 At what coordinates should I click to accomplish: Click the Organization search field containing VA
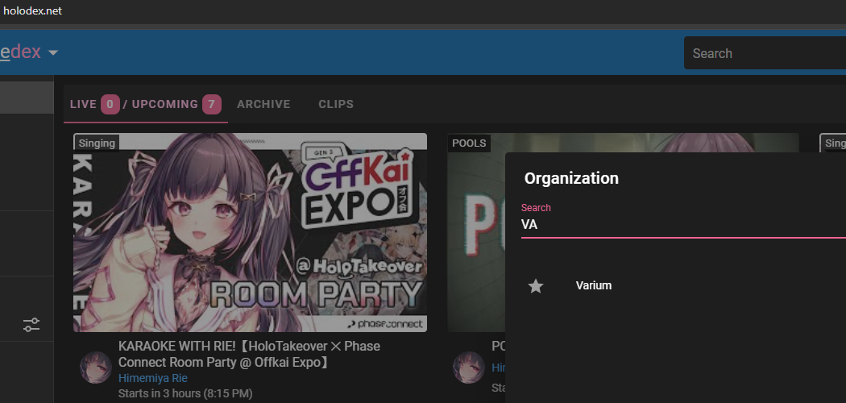tap(683, 224)
